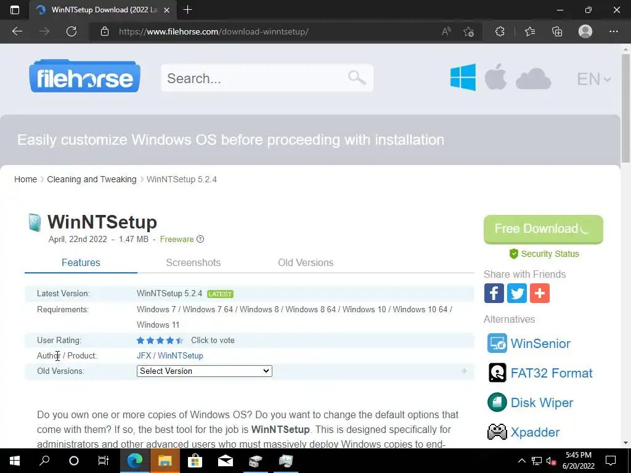The width and height of the screenshot is (631, 473).
Task: Open Microsoft Store from taskbar
Action: [195, 461]
